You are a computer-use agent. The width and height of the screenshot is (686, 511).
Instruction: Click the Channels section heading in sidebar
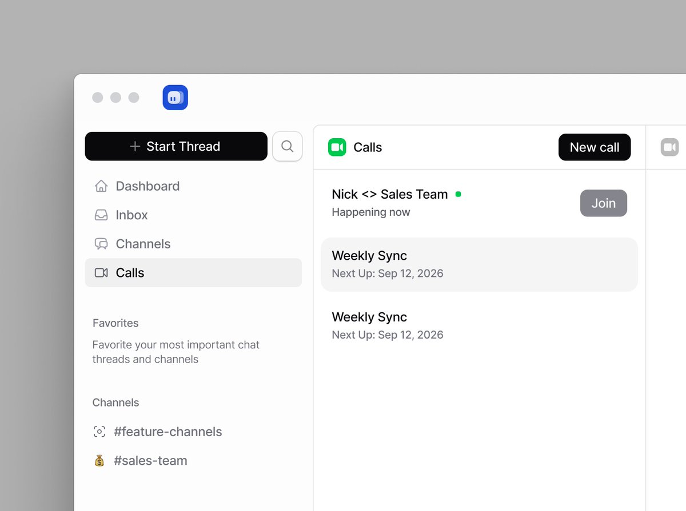point(115,403)
